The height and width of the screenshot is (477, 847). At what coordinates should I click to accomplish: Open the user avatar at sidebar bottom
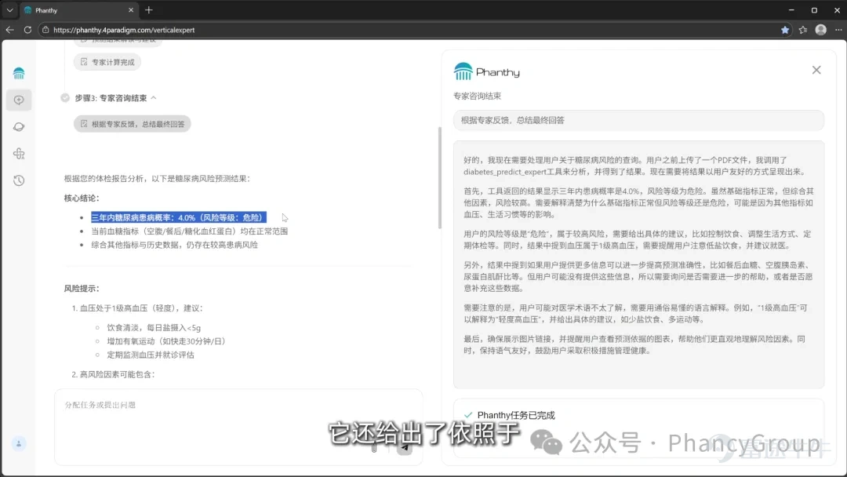point(19,444)
